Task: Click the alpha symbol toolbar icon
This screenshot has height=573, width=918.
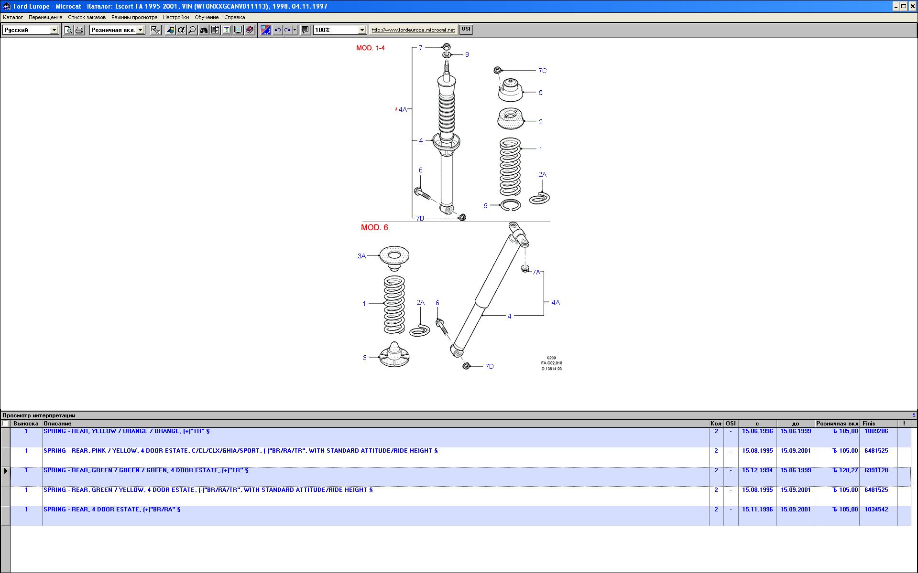Action: 181,30
